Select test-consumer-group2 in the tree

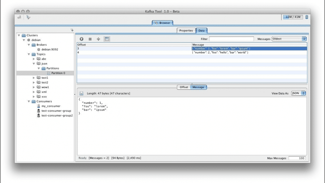pos(57,116)
